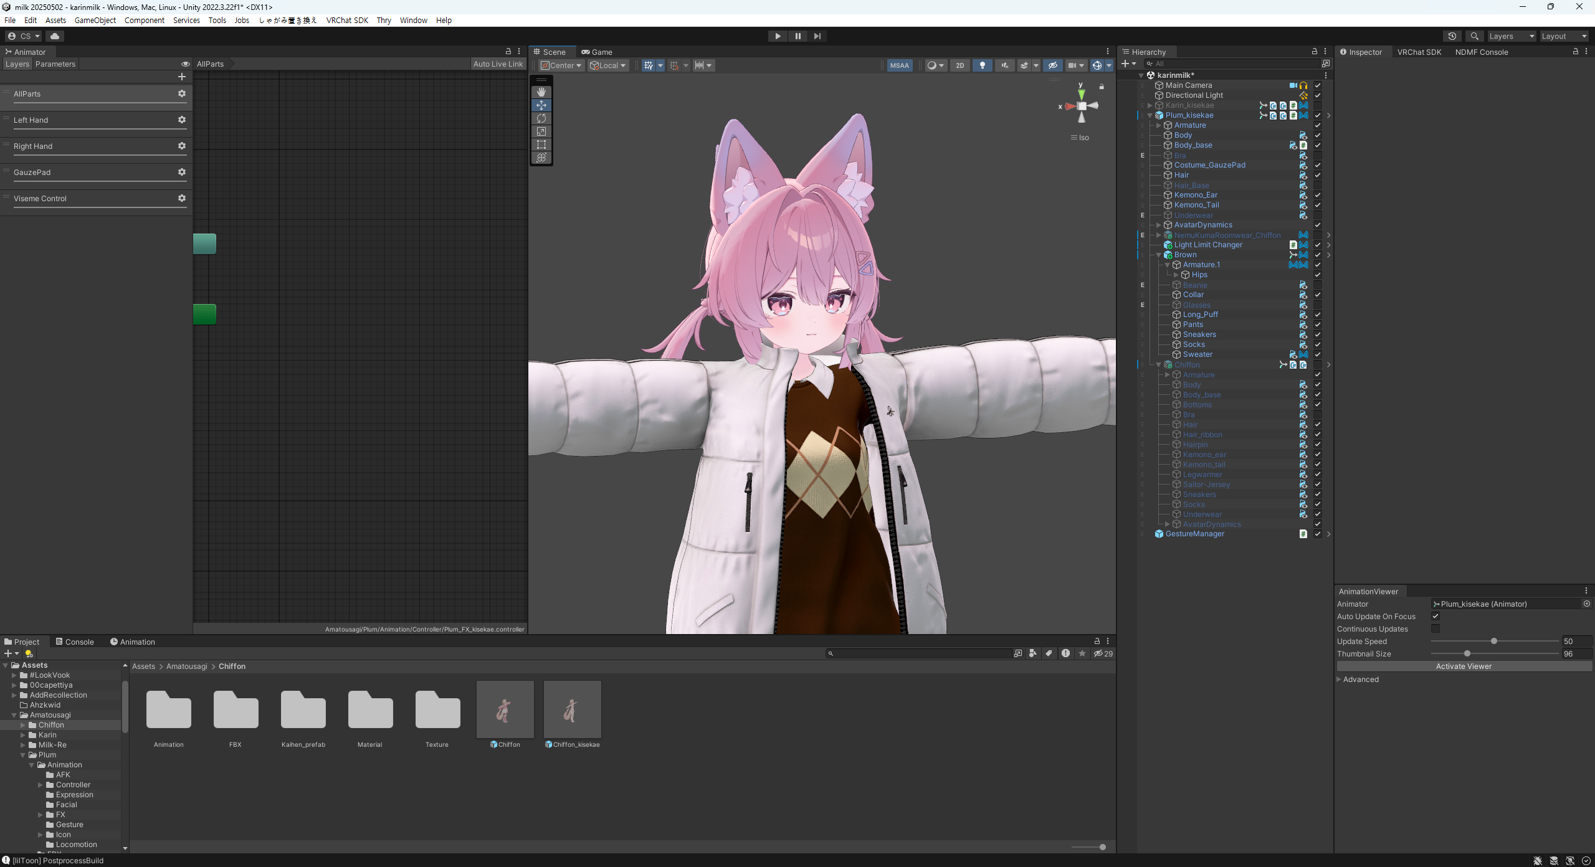Select the Scale tool in scene toolbar
Screen dimensions: 1595x867
[x=541, y=131]
